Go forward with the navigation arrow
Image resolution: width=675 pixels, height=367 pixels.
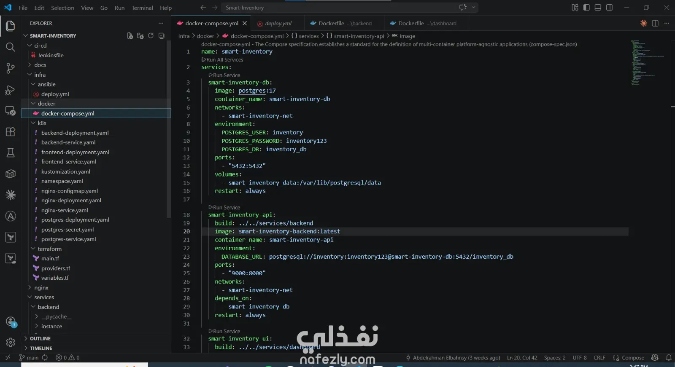(x=215, y=8)
